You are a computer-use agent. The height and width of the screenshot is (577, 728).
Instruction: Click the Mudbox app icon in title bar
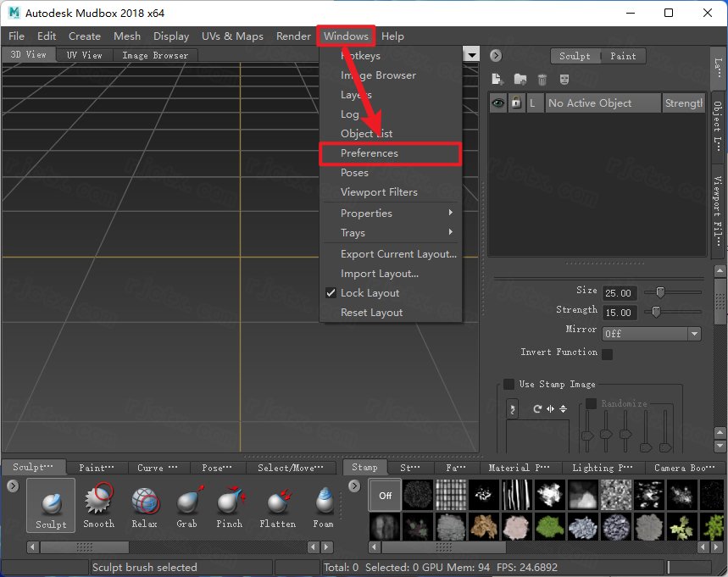tap(14, 13)
